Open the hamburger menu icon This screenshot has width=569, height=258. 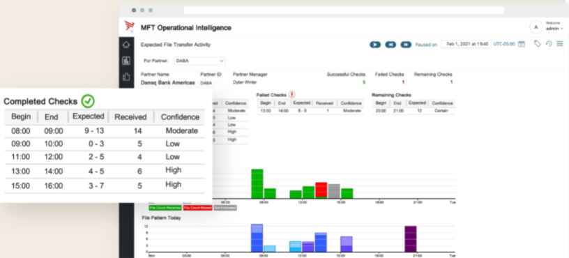pyautogui.click(x=560, y=43)
